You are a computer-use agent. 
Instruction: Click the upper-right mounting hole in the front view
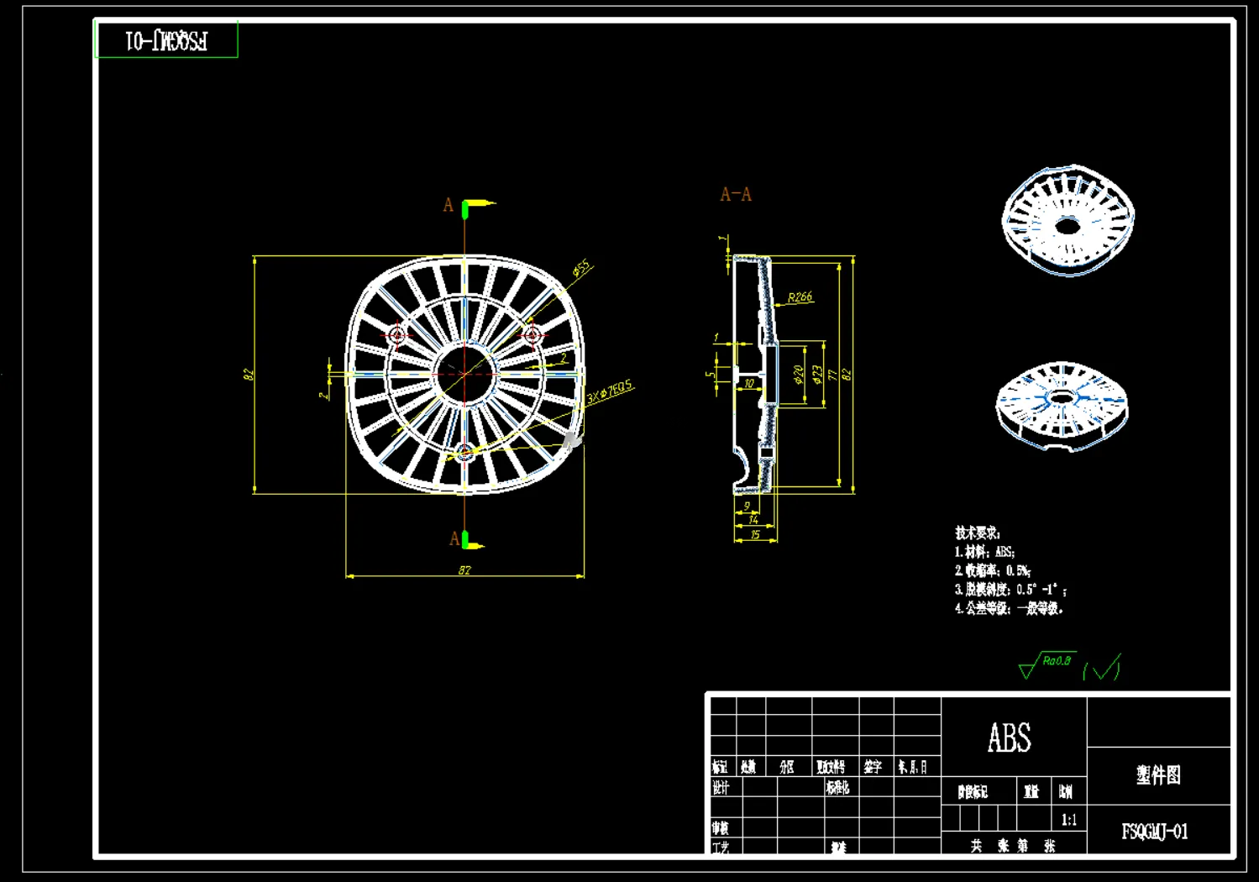point(532,335)
